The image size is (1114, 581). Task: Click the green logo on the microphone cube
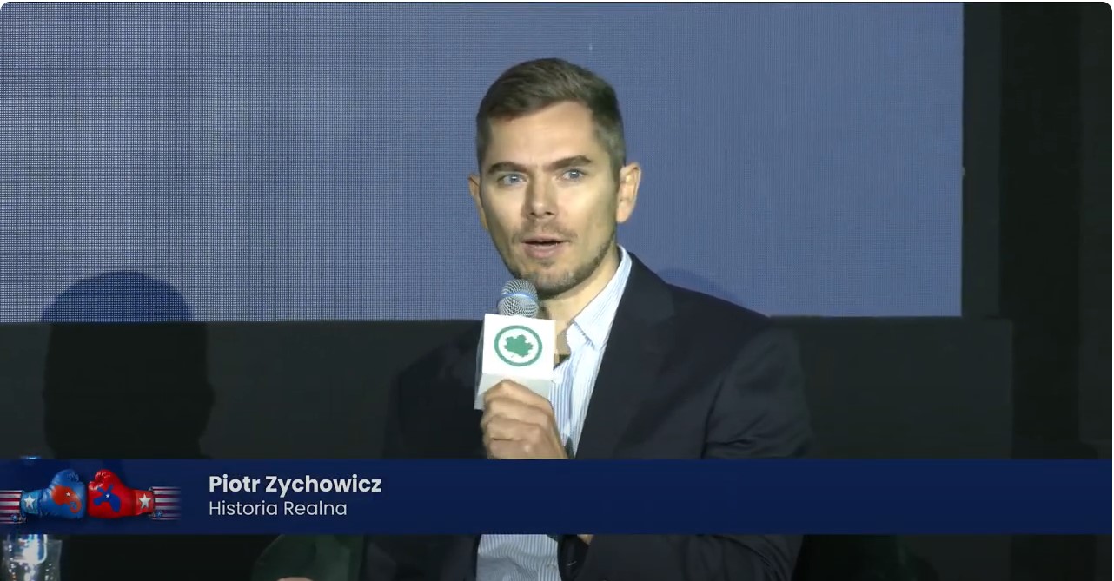coord(519,346)
